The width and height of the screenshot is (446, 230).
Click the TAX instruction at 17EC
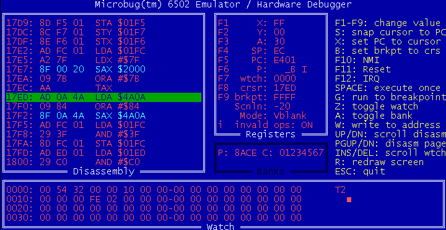(x=104, y=88)
